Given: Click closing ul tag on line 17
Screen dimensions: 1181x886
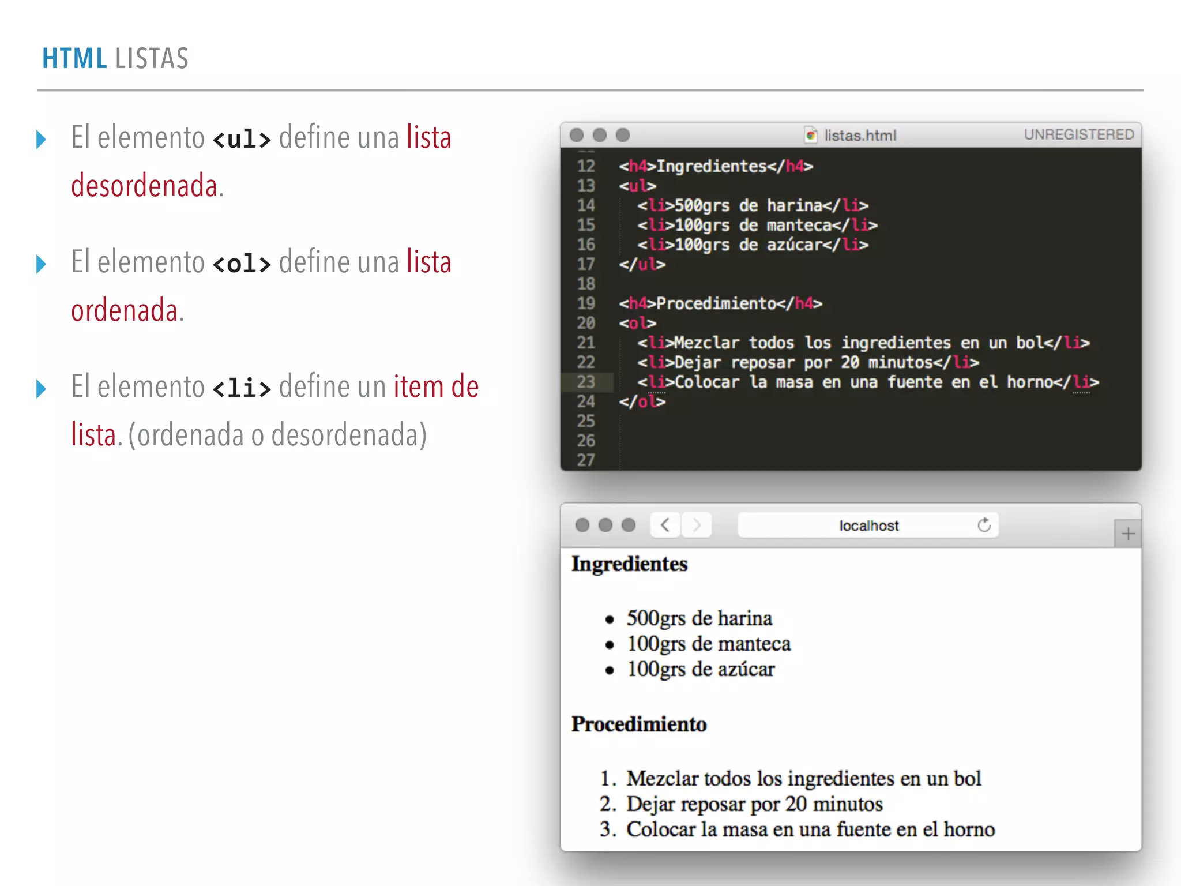Looking at the screenshot, I should tap(642, 264).
